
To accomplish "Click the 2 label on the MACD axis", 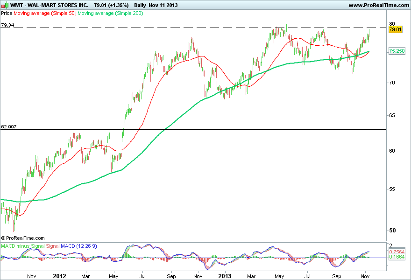I will [391, 245].
